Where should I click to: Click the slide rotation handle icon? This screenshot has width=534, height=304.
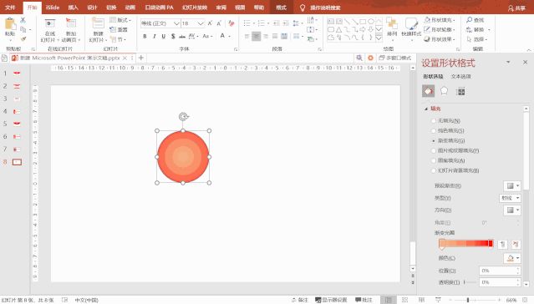pos(183,117)
